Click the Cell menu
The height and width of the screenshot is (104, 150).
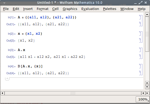pos(55,9)
